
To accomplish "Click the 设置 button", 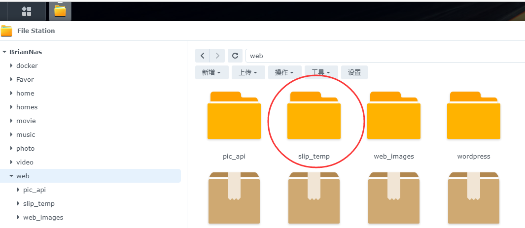I will tap(354, 72).
